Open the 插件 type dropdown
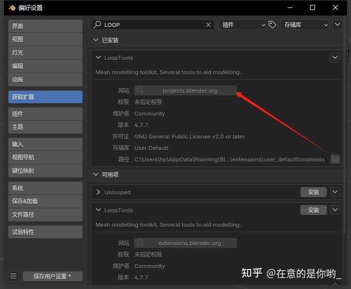Viewport: 351px width, 289px height. click(243, 24)
